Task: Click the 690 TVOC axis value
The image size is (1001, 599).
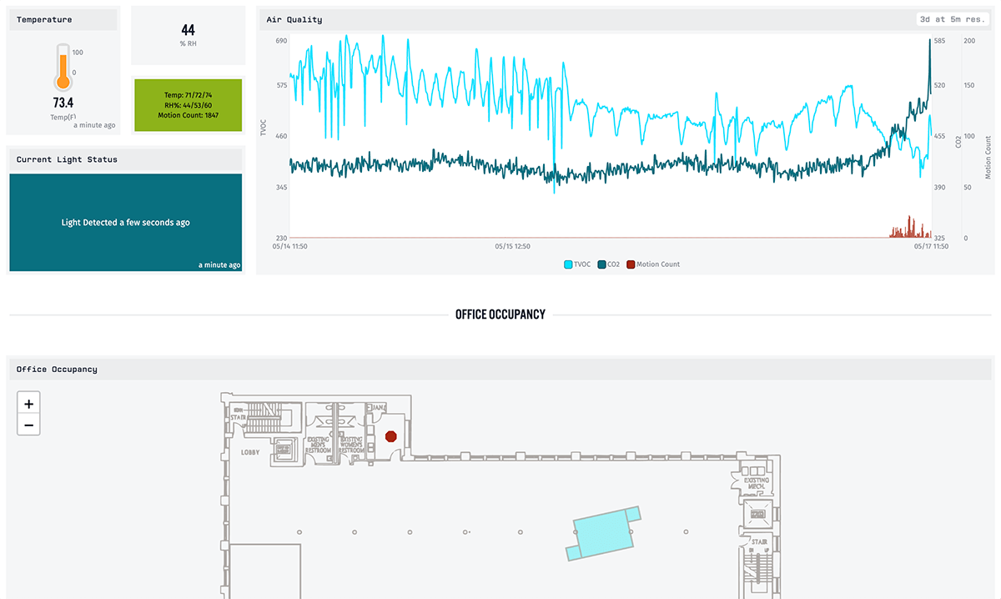Action: 281,41
